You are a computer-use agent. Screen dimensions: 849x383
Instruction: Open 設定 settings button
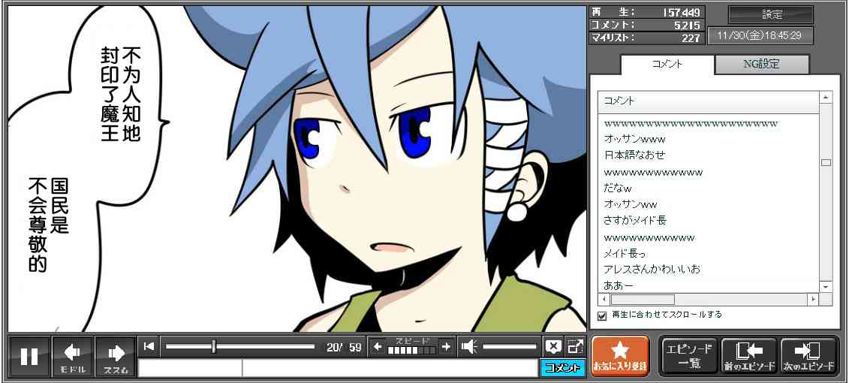click(x=771, y=15)
